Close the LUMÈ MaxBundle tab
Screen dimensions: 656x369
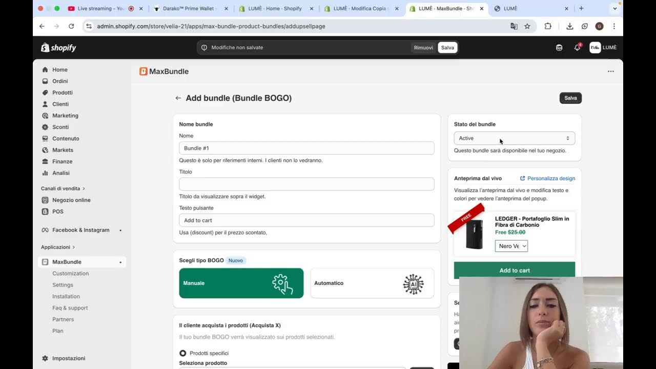482,9
